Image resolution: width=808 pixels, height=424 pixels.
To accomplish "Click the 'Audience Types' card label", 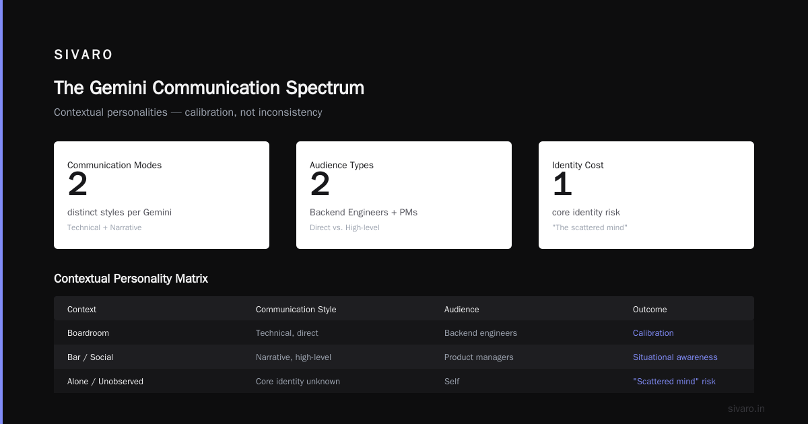I will click(341, 165).
